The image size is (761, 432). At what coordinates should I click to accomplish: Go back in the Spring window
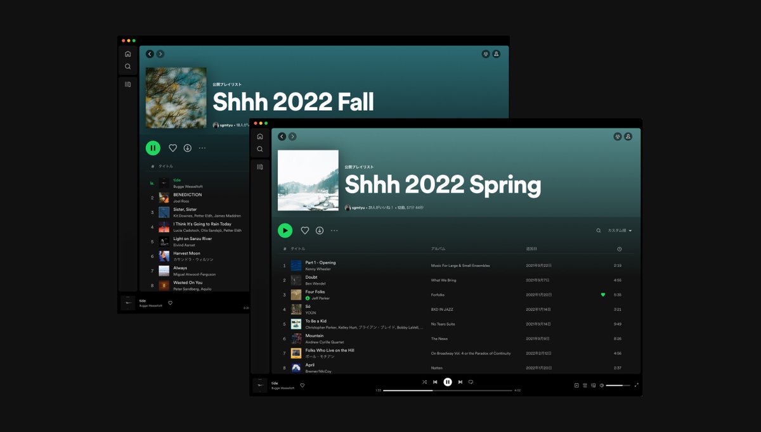tap(282, 136)
